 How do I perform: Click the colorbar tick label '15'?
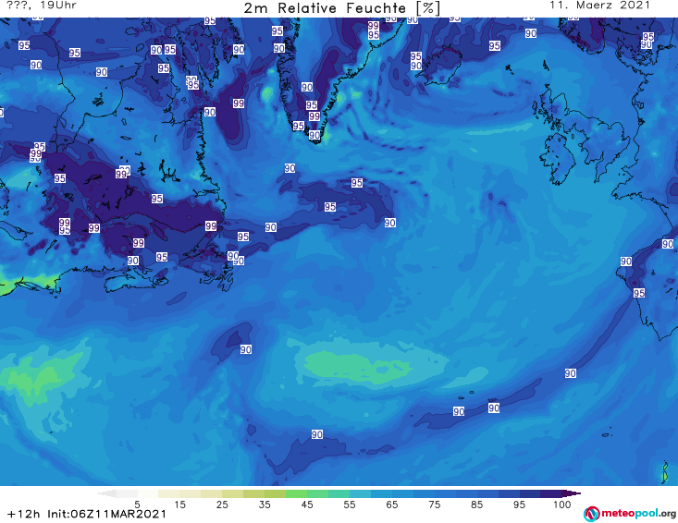(x=179, y=505)
